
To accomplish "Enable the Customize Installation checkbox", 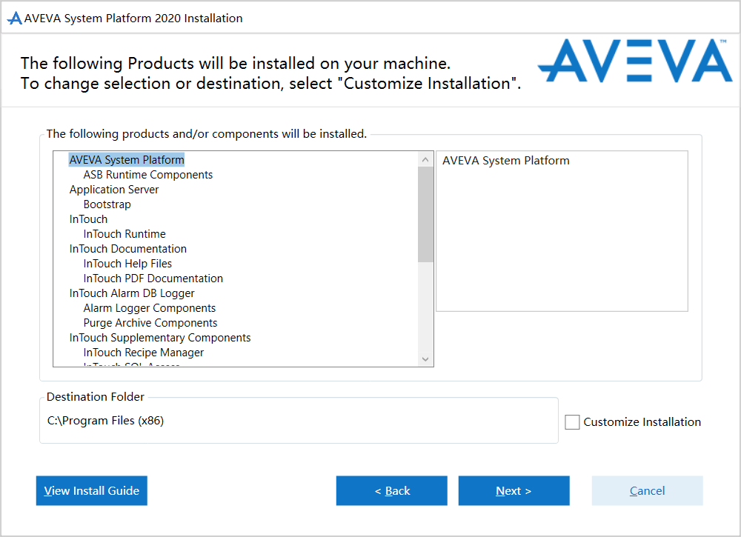I will [572, 422].
